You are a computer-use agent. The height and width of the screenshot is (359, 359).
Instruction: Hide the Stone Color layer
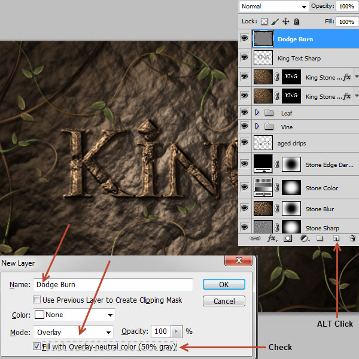[245, 187]
